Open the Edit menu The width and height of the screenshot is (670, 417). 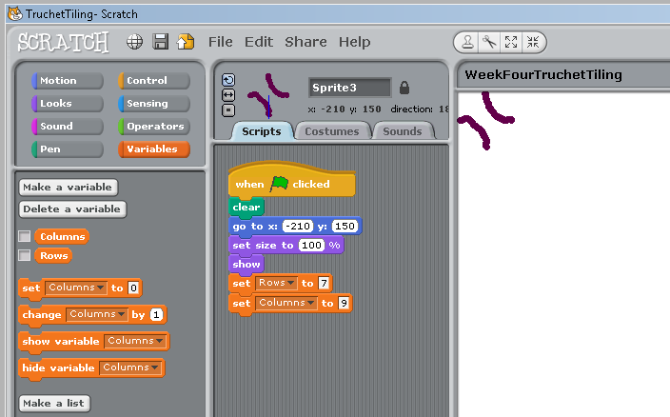[258, 42]
